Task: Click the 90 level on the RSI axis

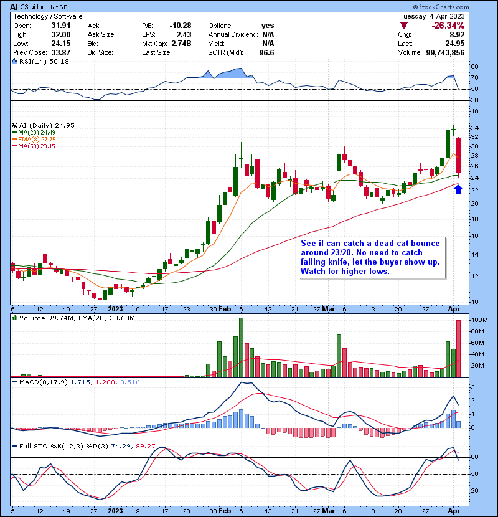Action: [474, 67]
